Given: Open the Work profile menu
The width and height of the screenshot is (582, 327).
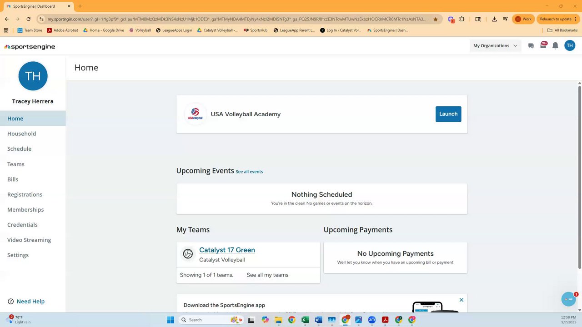Looking at the screenshot, I should point(523,19).
